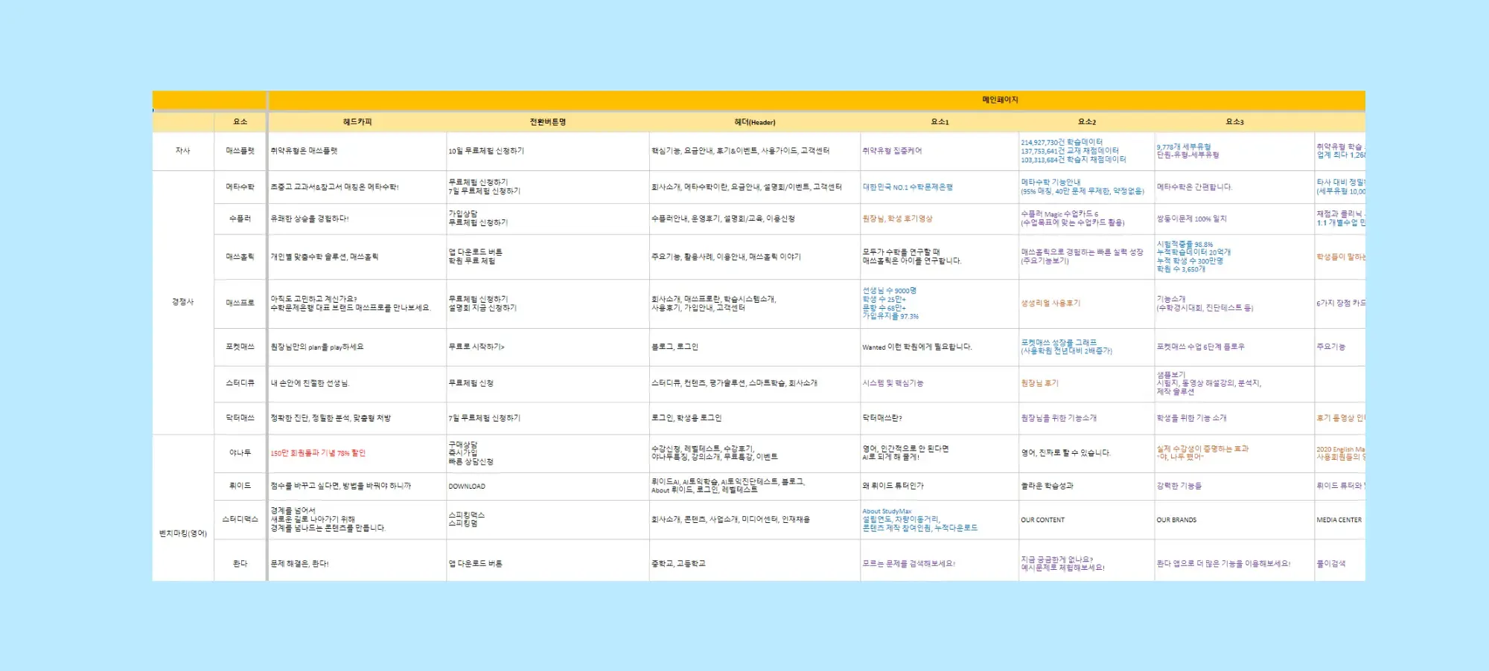Screen dimensions: 1489x671
Task: Click the cell '내 손안에 친절한 선생님.'
Action: [357, 384]
